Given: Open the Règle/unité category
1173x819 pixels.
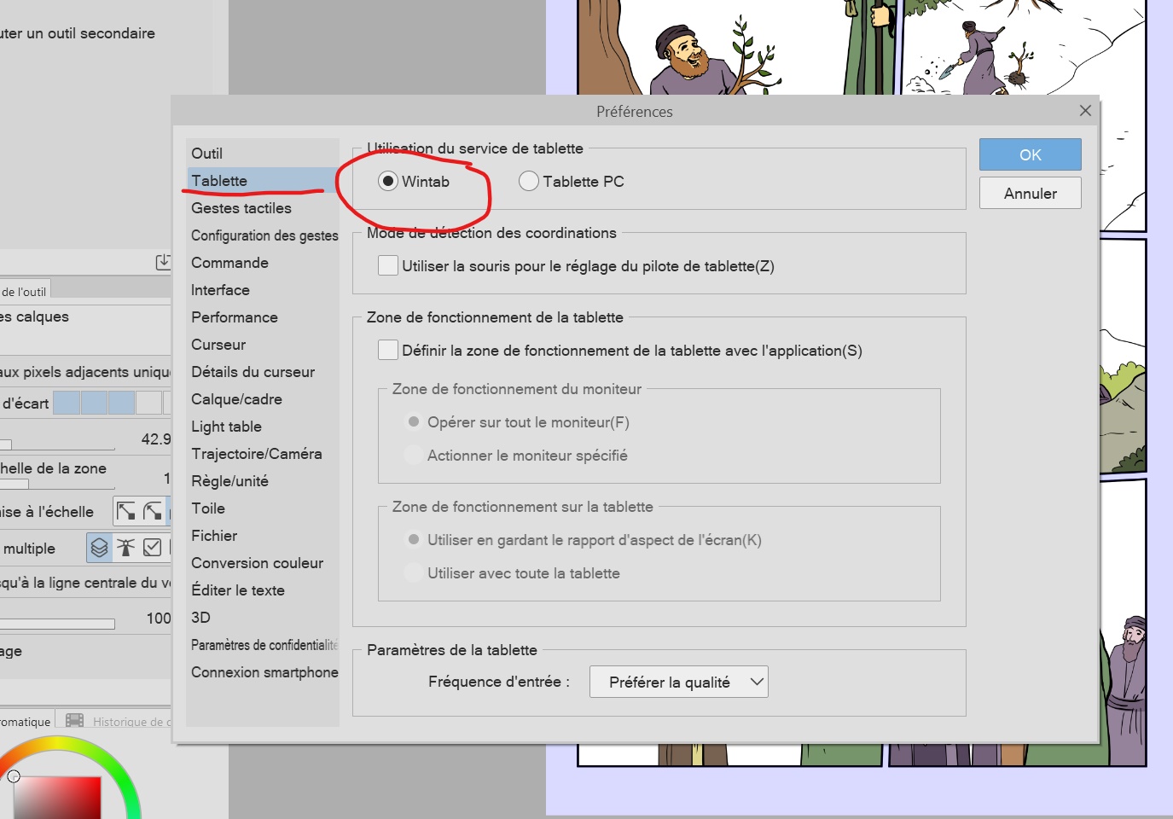Looking at the screenshot, I should pos(263,481).
